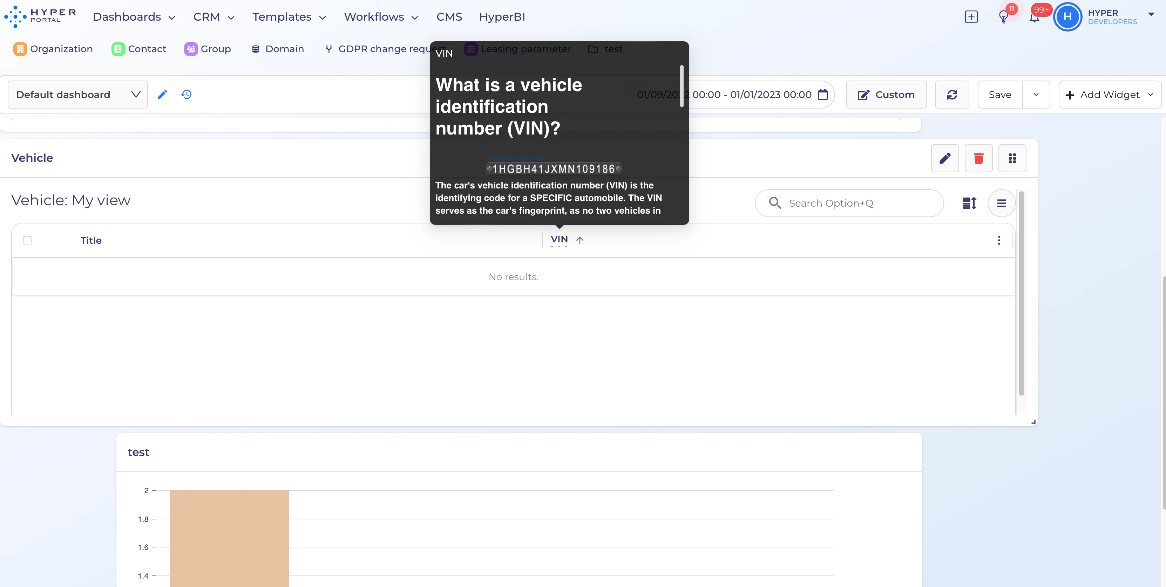Click the VIN tooltip scrollbar
Viewport: 1166px width, 587px height.
[682, 87]
